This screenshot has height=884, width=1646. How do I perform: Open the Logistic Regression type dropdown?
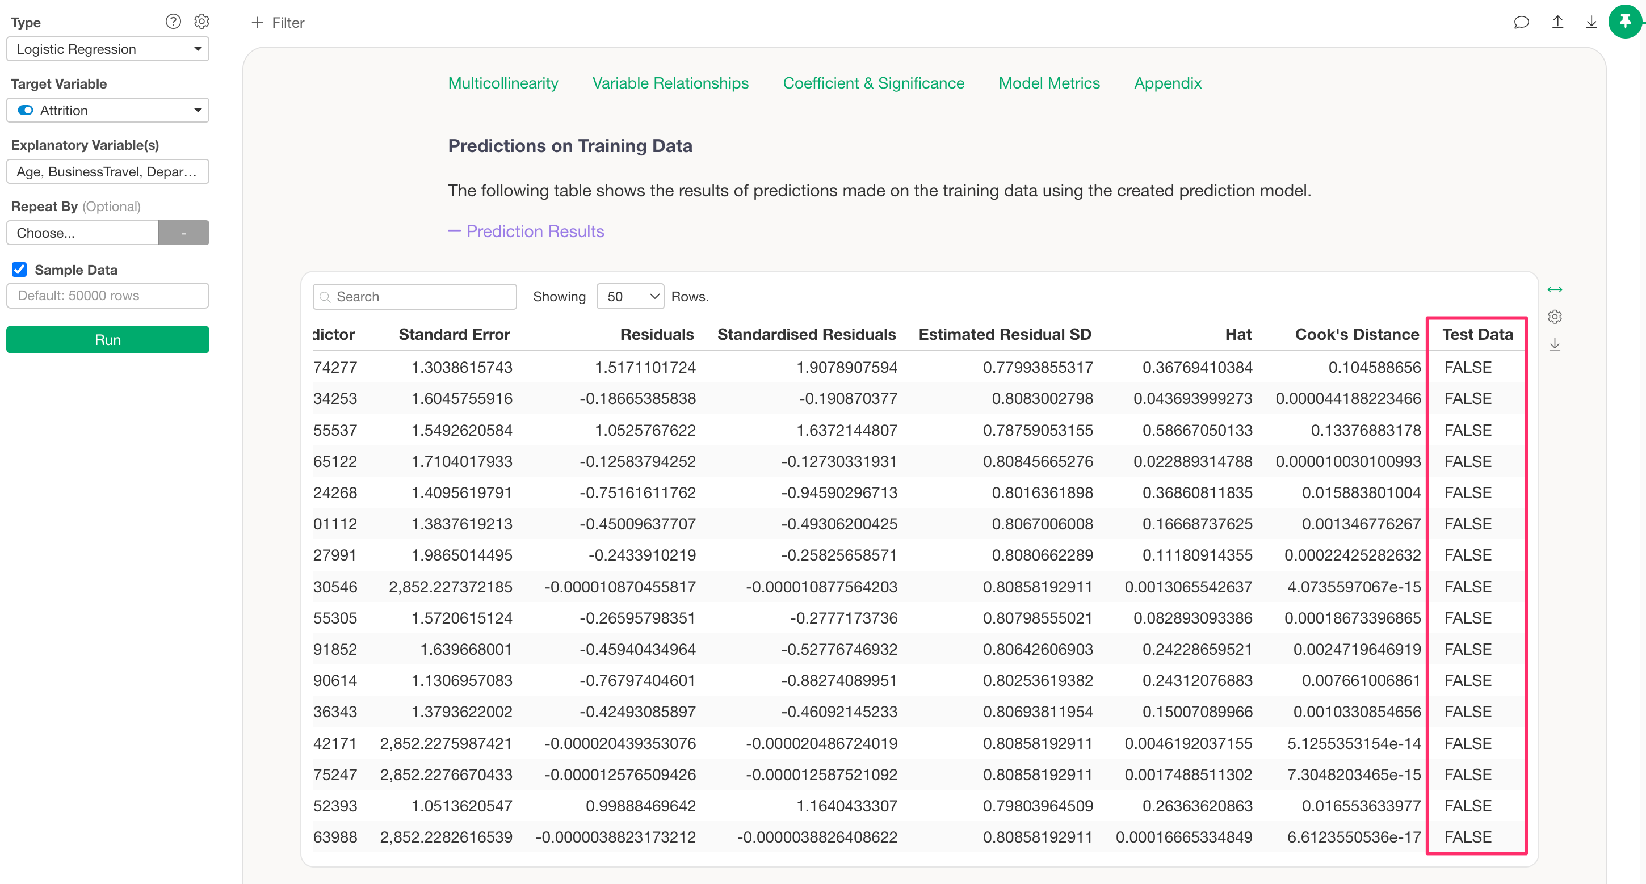pos(108,49)
